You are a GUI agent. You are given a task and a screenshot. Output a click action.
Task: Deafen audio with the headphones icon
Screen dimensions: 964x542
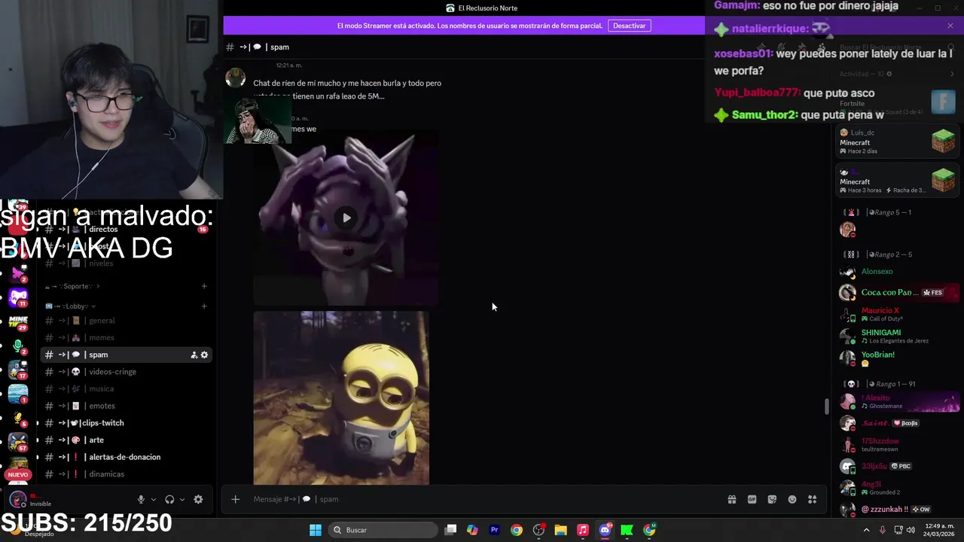coord(169,499)
